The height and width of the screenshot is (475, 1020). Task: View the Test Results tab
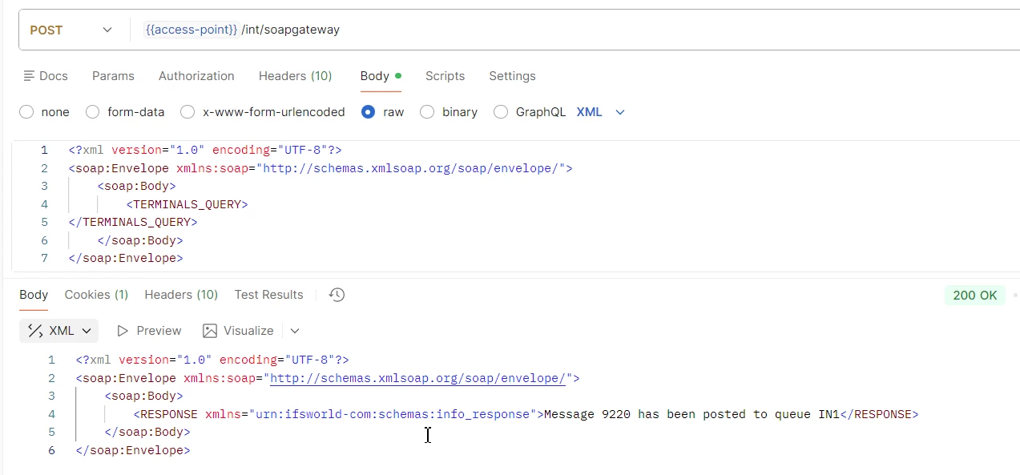268,295
